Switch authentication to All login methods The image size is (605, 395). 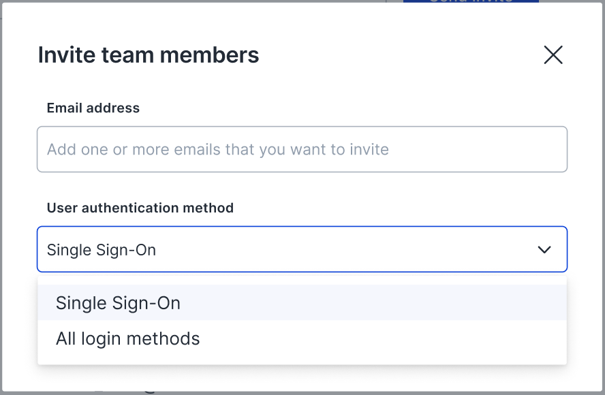[128, 338]
